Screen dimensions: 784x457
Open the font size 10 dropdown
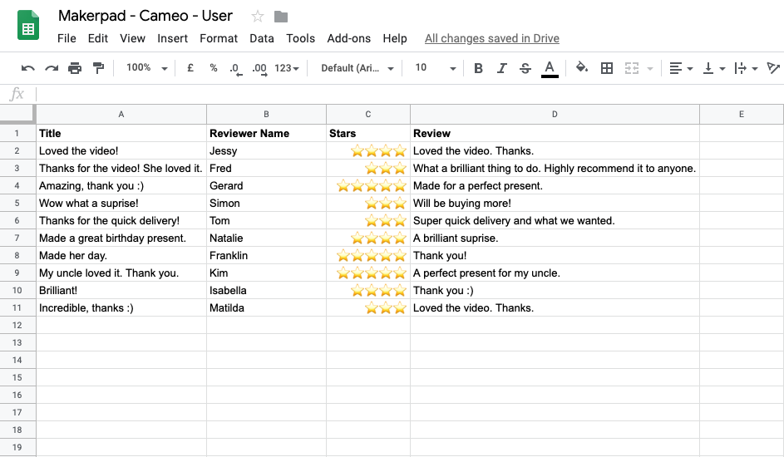(x=435, y=67)
